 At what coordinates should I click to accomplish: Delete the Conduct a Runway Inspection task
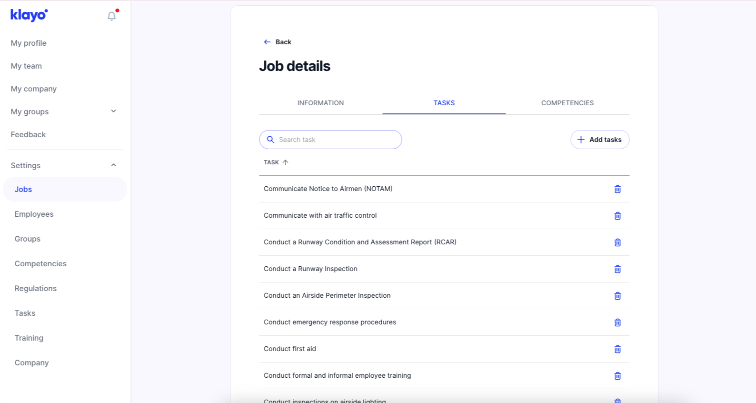pyautogui.click(x=617, y=269)
